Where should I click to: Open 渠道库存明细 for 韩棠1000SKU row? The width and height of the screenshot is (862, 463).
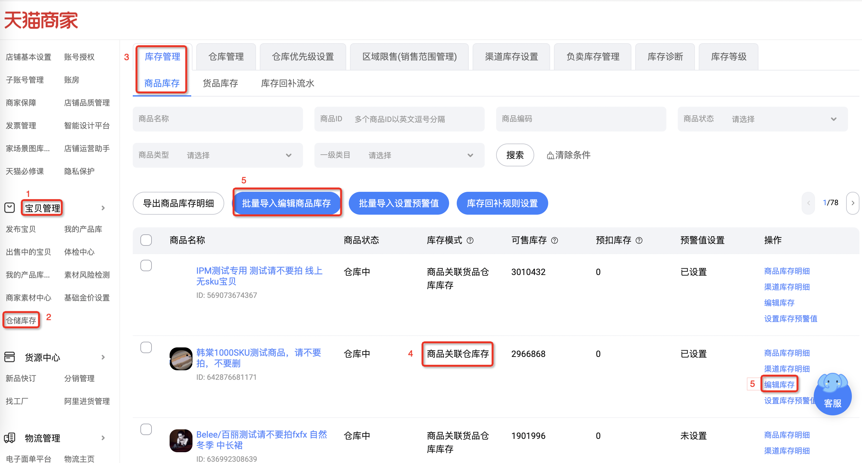pos(787,369)
